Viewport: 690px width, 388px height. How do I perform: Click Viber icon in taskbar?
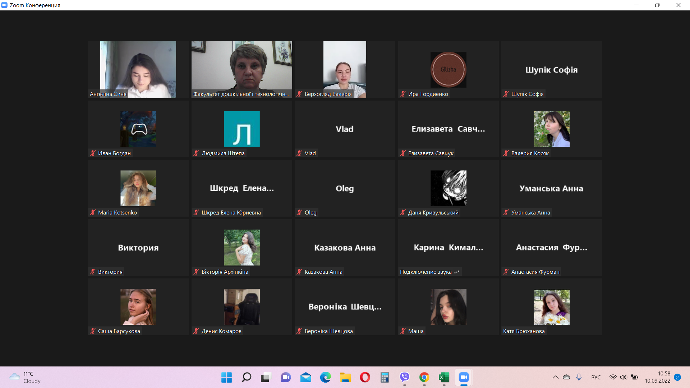405,377
